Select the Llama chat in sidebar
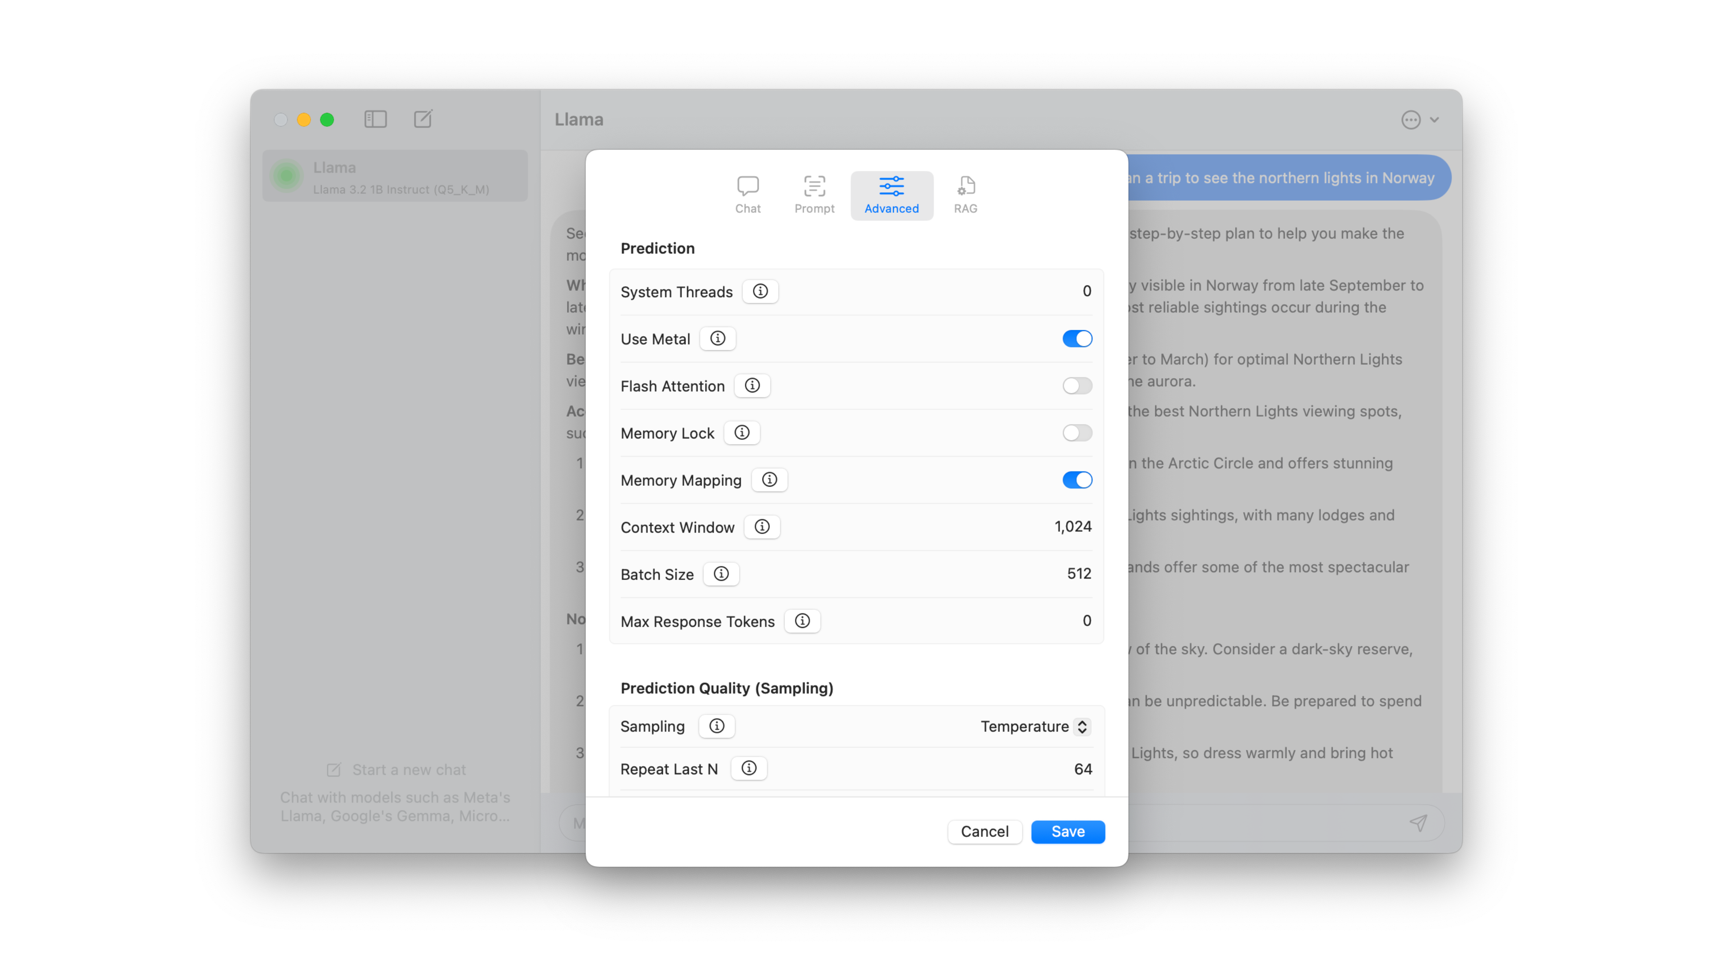Image resolution: width=1713 pixels, height=959 pixels. point(395,176)
